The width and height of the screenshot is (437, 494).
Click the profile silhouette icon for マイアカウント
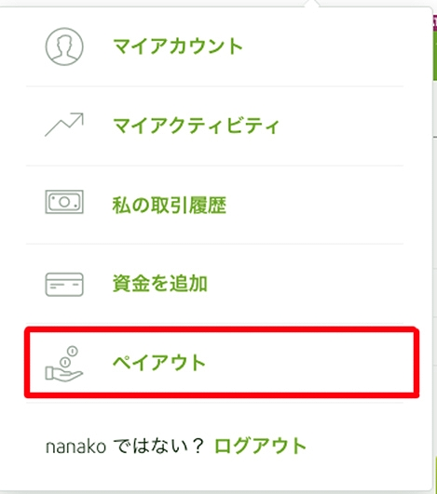click(64, 47)
